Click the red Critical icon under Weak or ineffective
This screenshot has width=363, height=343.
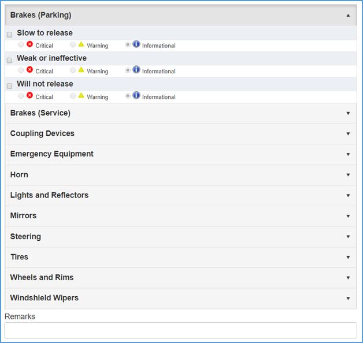(x=29, y=70)
